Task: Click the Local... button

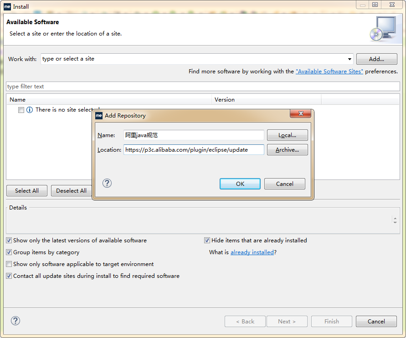Action: 288,135
